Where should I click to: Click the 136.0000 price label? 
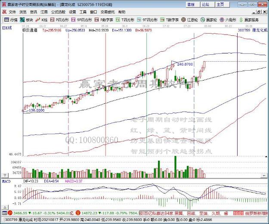(x=37, y=110)
